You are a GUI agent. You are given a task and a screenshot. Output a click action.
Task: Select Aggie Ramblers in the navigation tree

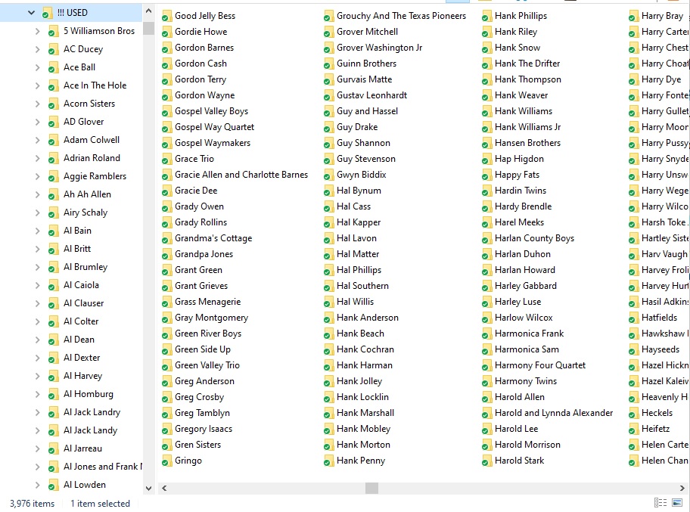point(95,176)
